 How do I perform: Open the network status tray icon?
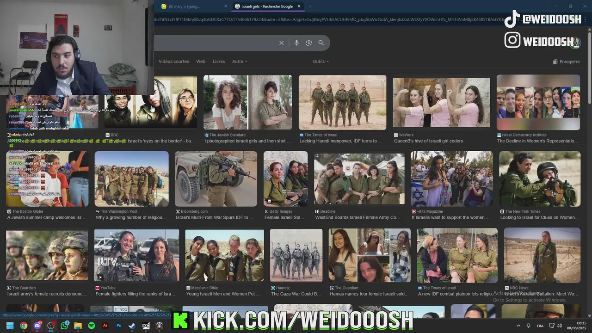551,326
